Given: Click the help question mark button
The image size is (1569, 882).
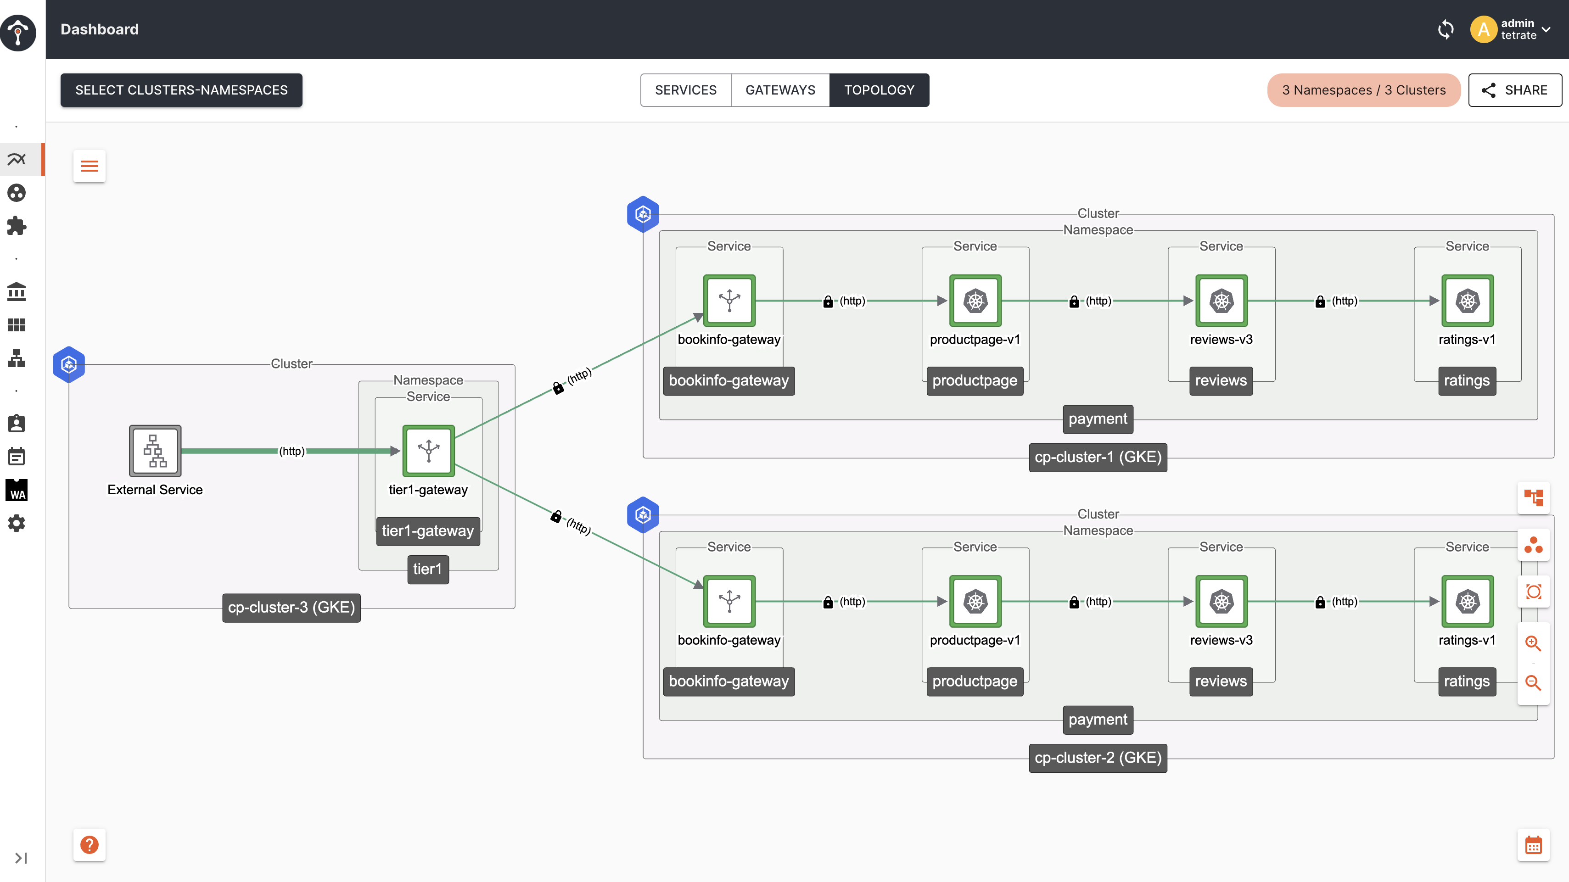Looking at the screenshot, I should click(90, 845).
